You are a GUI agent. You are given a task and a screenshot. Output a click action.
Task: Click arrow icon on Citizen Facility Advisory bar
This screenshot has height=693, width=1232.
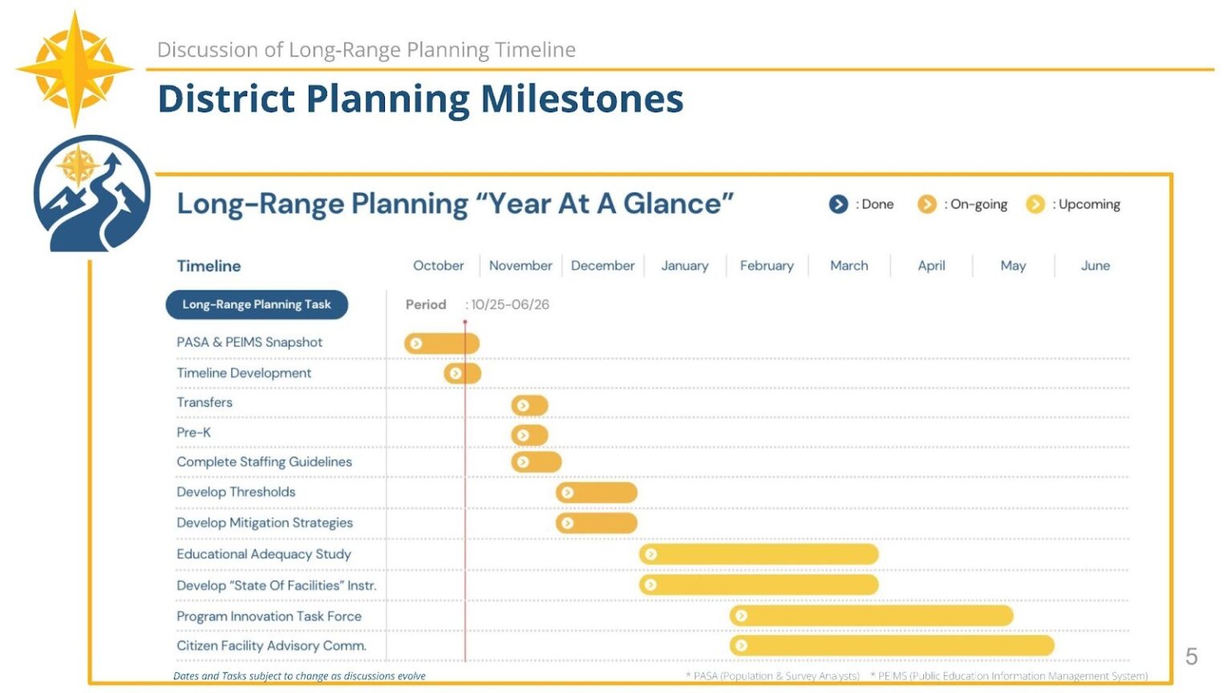click(741, 646)
